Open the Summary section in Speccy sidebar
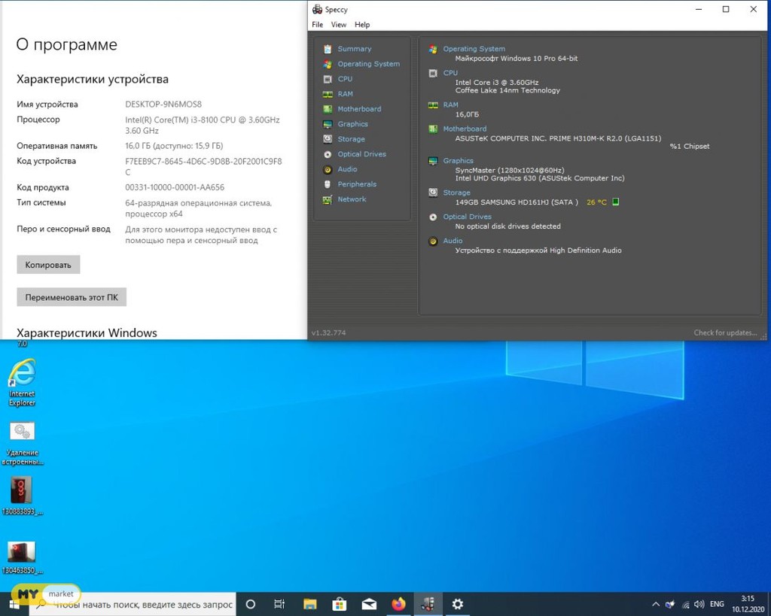771x616 pixels. click(354, 49)
